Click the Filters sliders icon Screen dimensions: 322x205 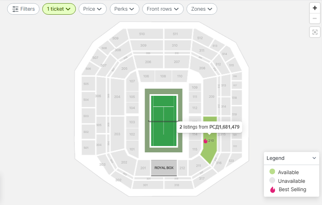[x=15, y=9]
